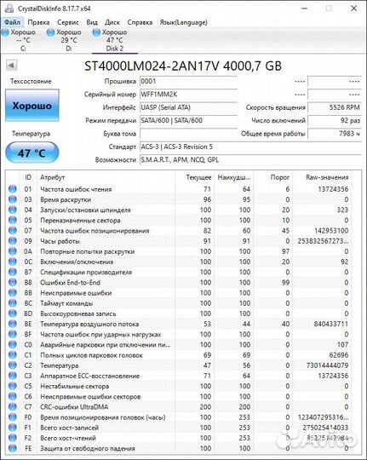The image size is (367, 460).
Task: Click the serial number field WFF1MM2K
Action: [188, 95]
